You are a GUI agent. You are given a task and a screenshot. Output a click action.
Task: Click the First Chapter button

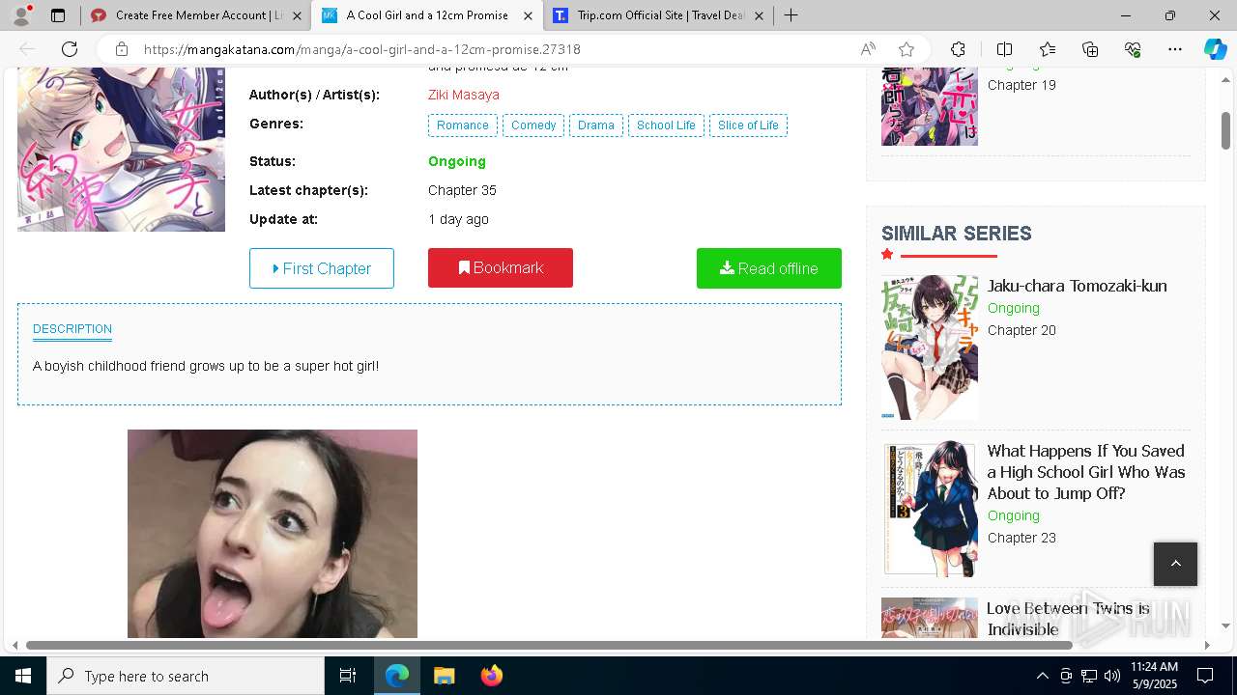pos(322,268)
